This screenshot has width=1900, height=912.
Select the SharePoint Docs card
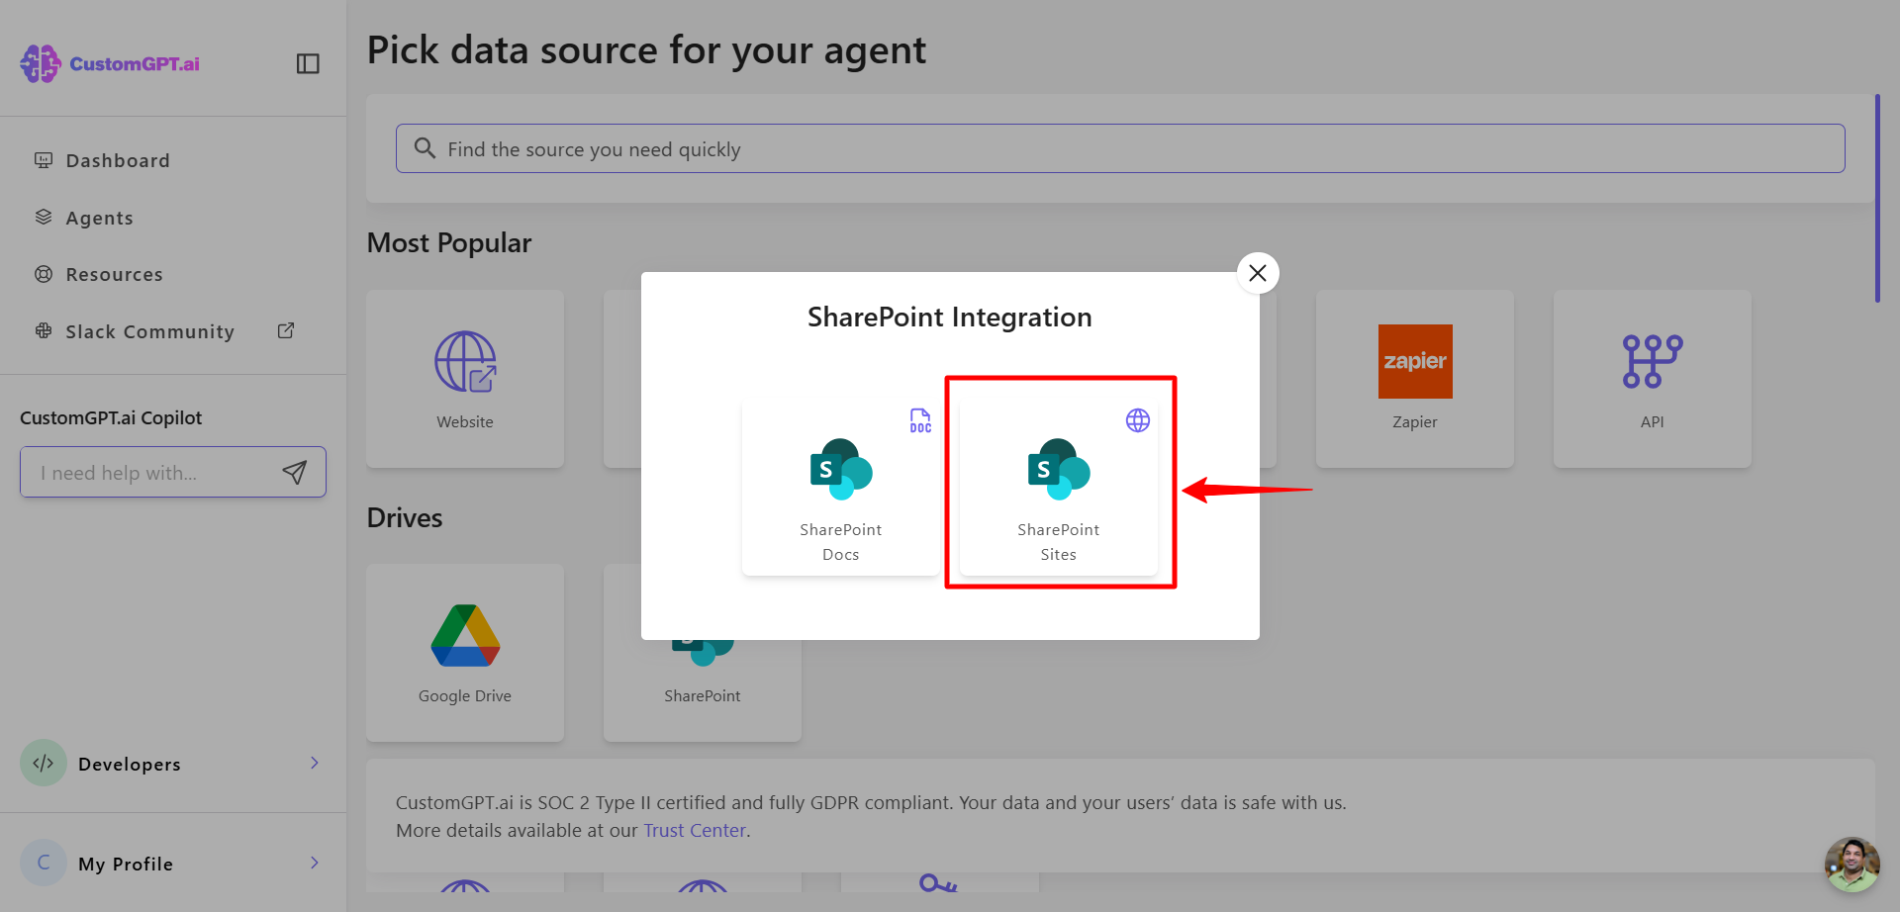(x=841, y=487)
